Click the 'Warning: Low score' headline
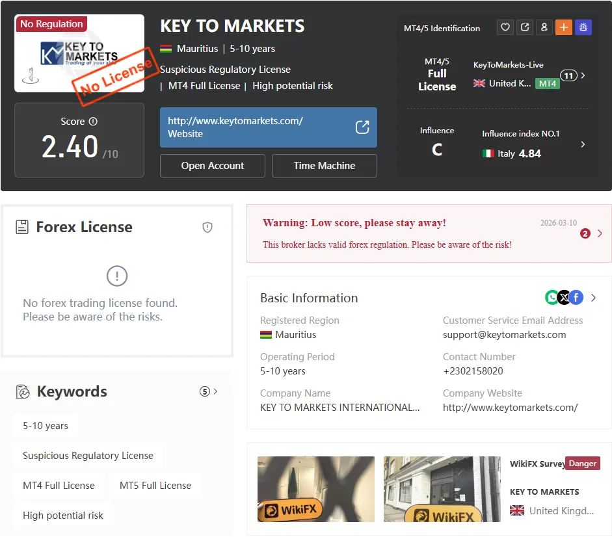Screen dimensions: 612x537 point(354,223)
